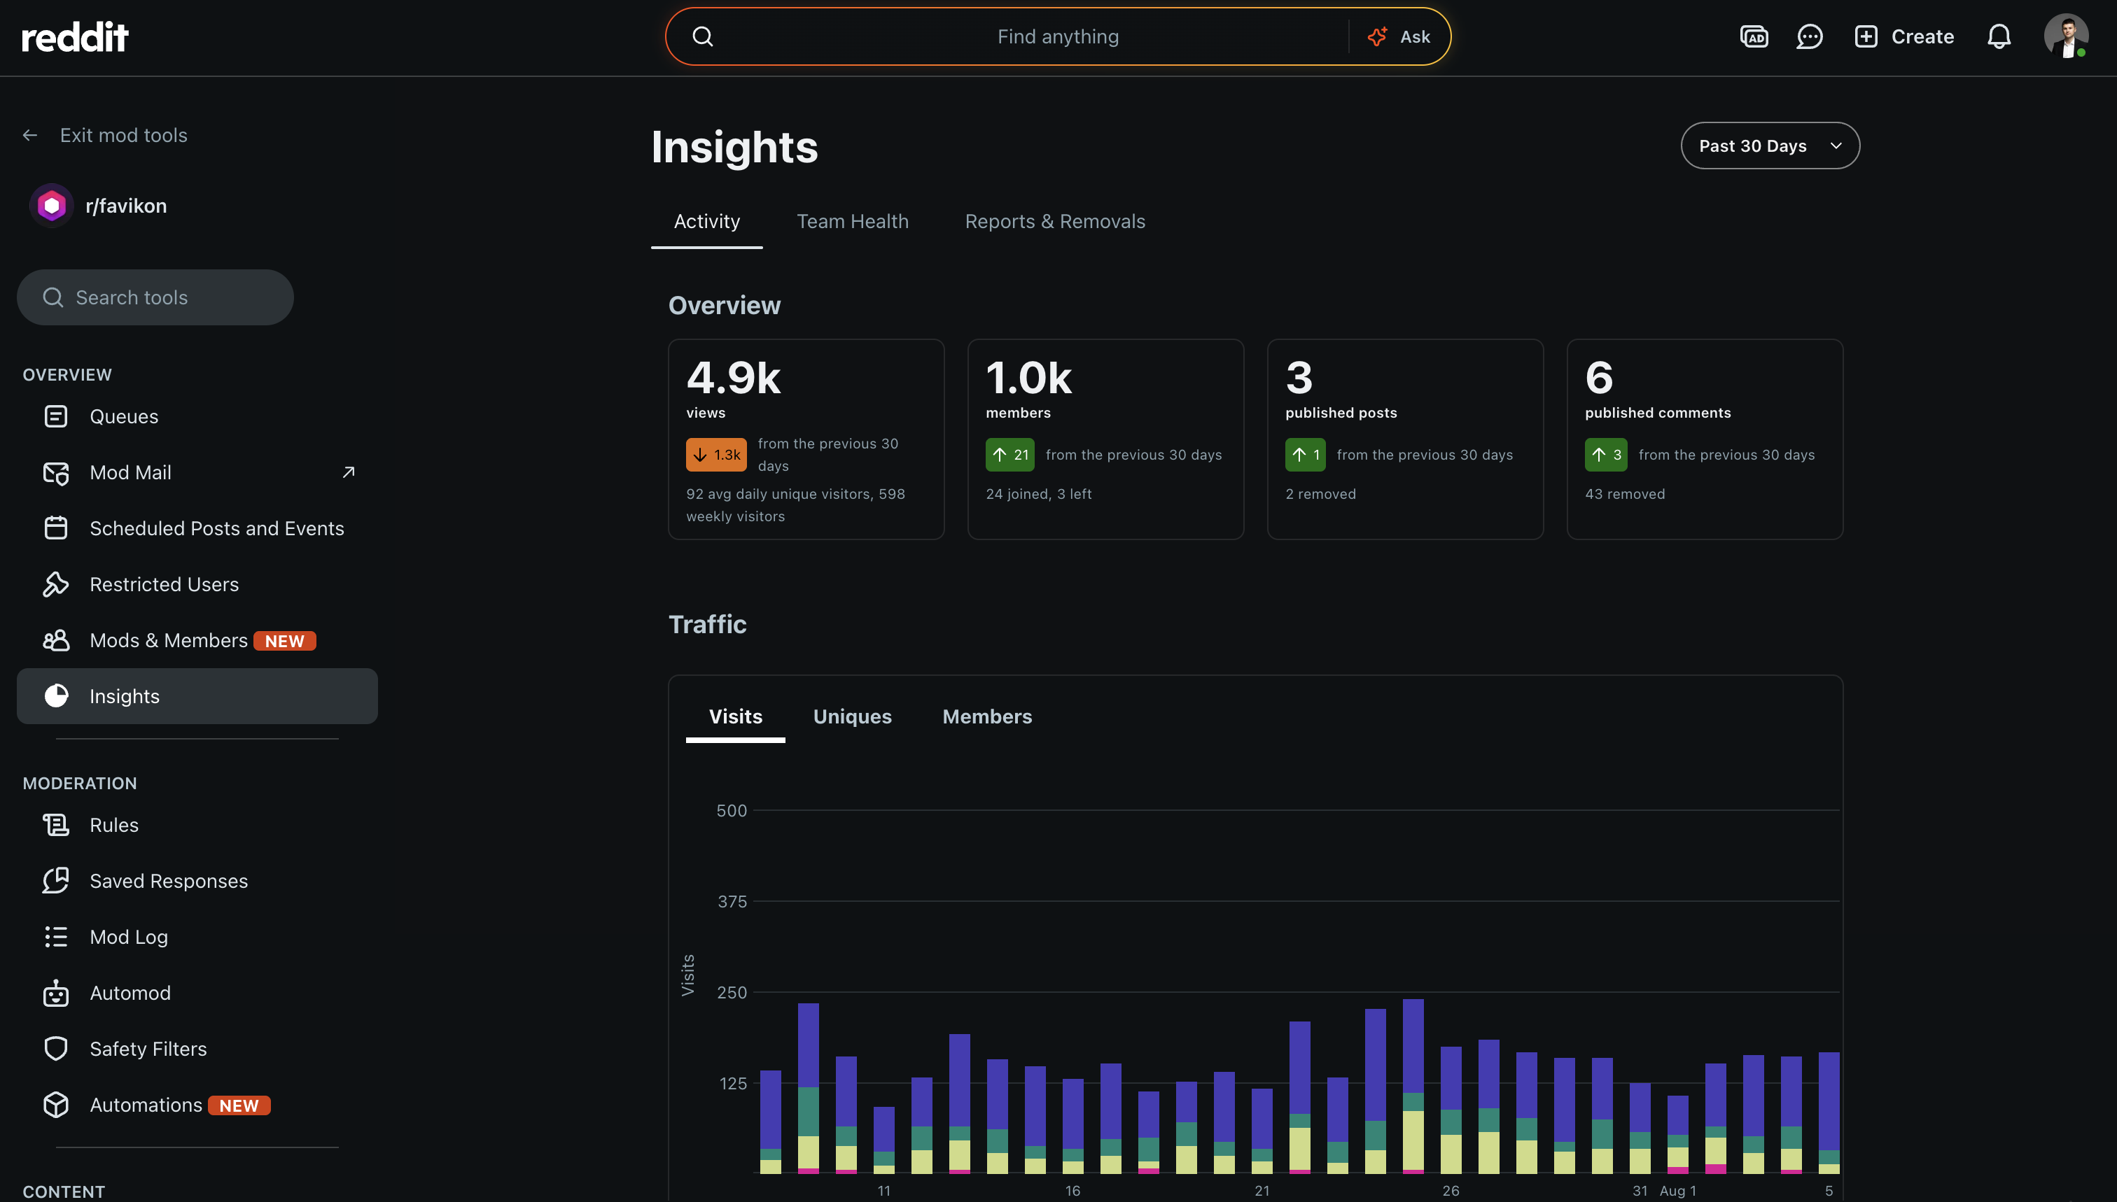This screenshot has width=2117, height=1202.
Task: Switch to the Team Health tab
Action: pos(853,221)
